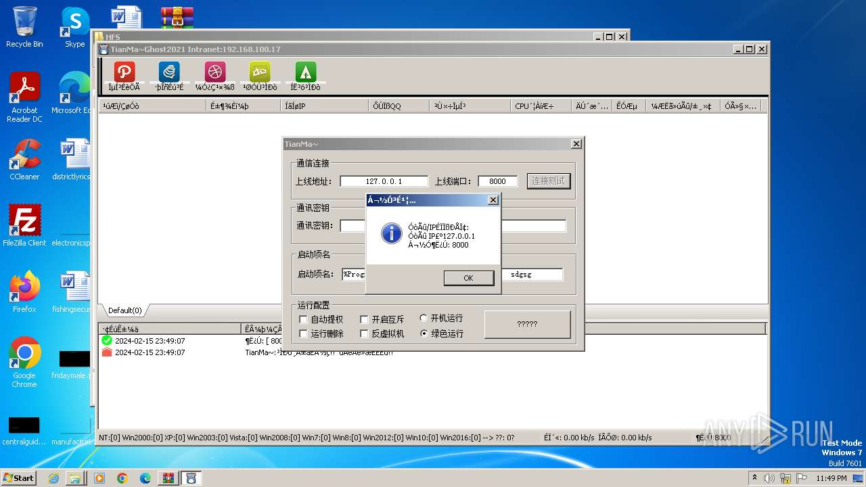Open districtlyrics Word document on desktop

(x=72, y=160)
